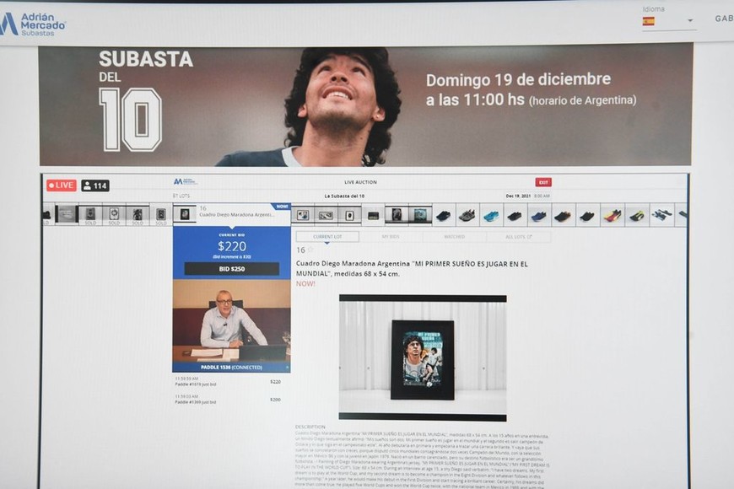Select the light blue sneaker lot thumbnail
This screenshot has height=489, width=734.
pyautogui.click(x=491, y=216)
